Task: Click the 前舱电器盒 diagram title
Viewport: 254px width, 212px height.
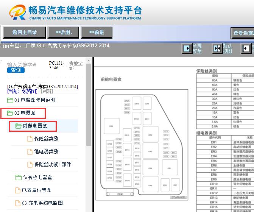Action: click(x=111, y=79)
